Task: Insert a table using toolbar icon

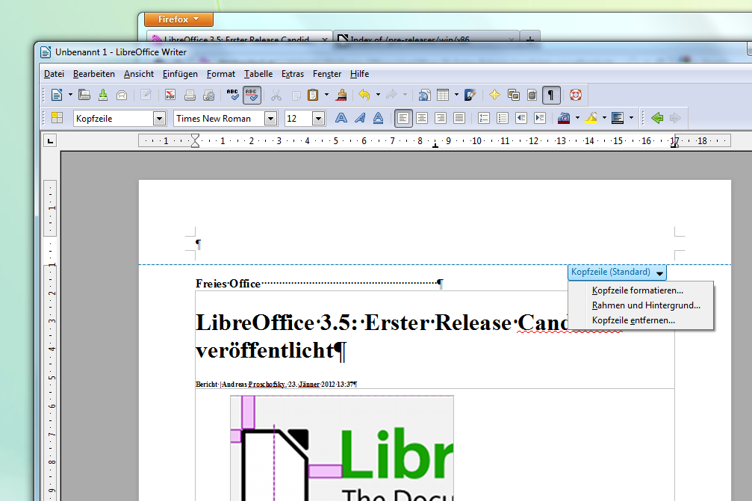Action: pos(443,95)
